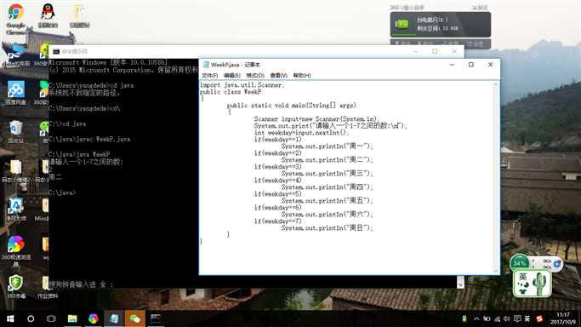Click the 'public class WeekP' line

point(231,92)
